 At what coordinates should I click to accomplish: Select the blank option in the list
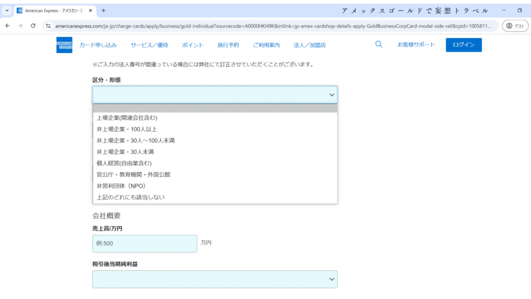(215, 108)
